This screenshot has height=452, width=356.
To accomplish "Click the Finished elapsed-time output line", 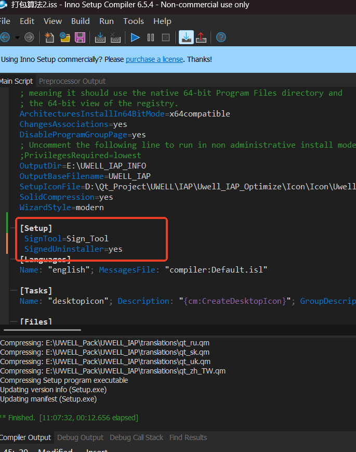I will [69, 418].
